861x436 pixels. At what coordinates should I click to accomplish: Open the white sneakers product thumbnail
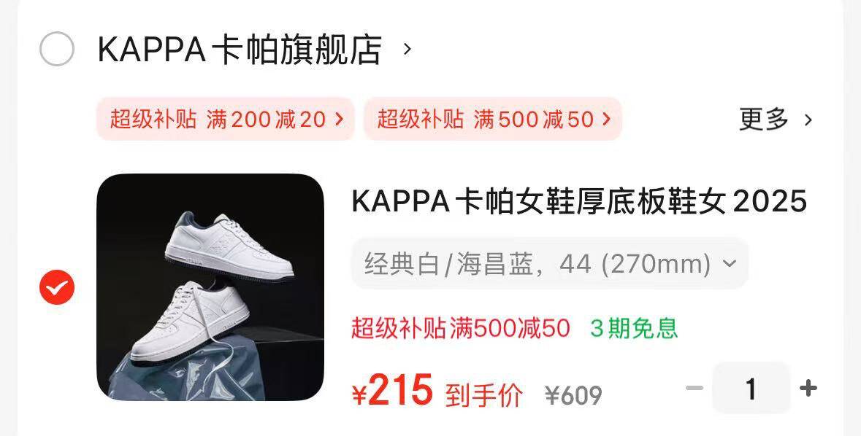210,287
